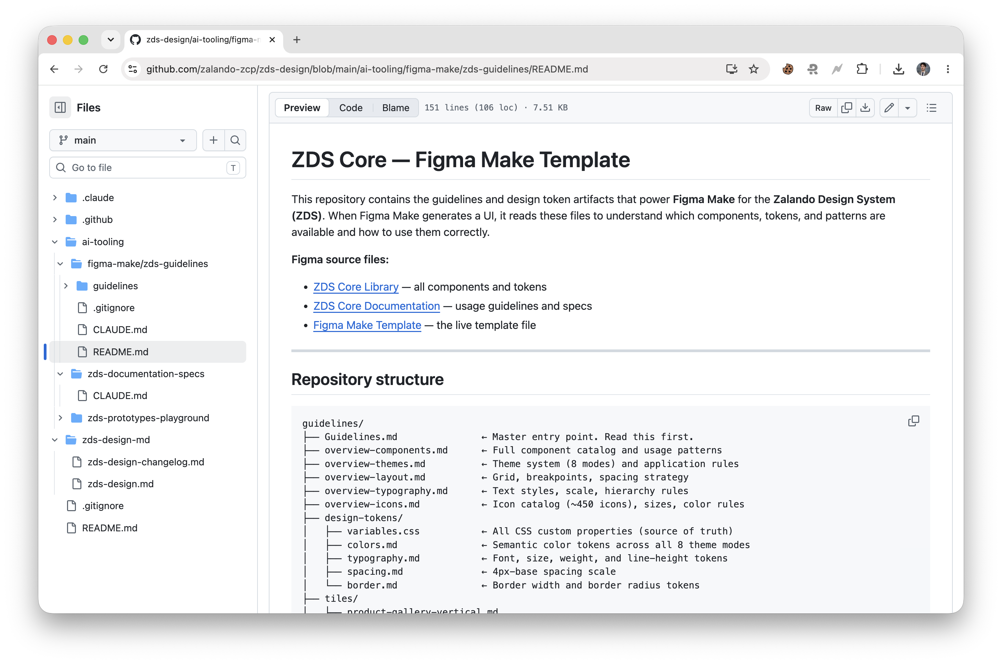Open the Chrome profile avatar
Viewport: 1002px width, 664px height.
click(x=923, y=69)
